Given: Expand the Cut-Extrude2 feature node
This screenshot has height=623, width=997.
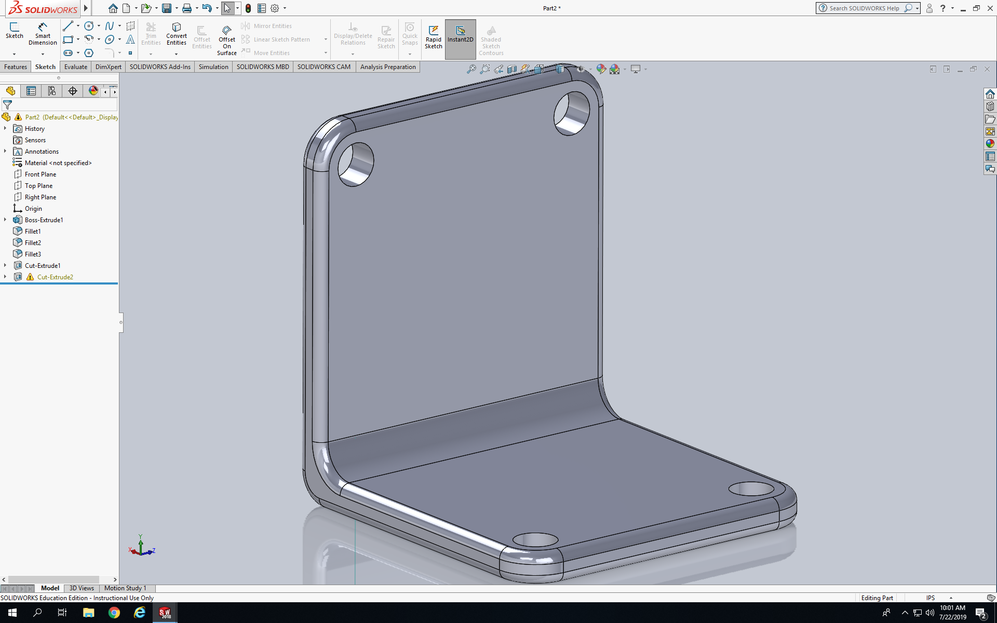Looking at the screenshot, I should 5,277.
